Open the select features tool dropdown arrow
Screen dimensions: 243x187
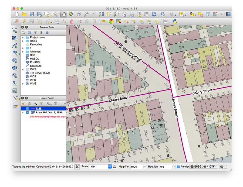[x=185, y=15]
